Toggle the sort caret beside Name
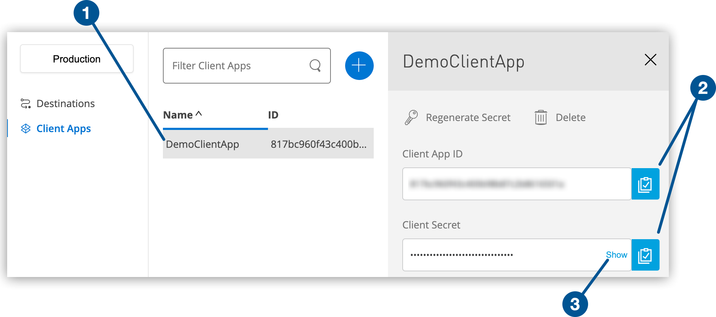Viewport: 716px width, 317px height. pos(199,114)
